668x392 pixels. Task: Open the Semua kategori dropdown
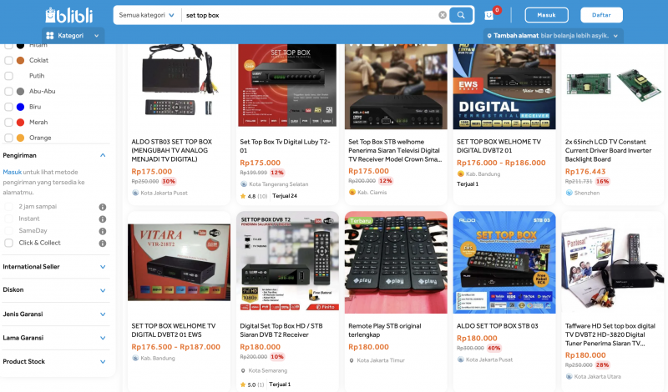[147, 15]
